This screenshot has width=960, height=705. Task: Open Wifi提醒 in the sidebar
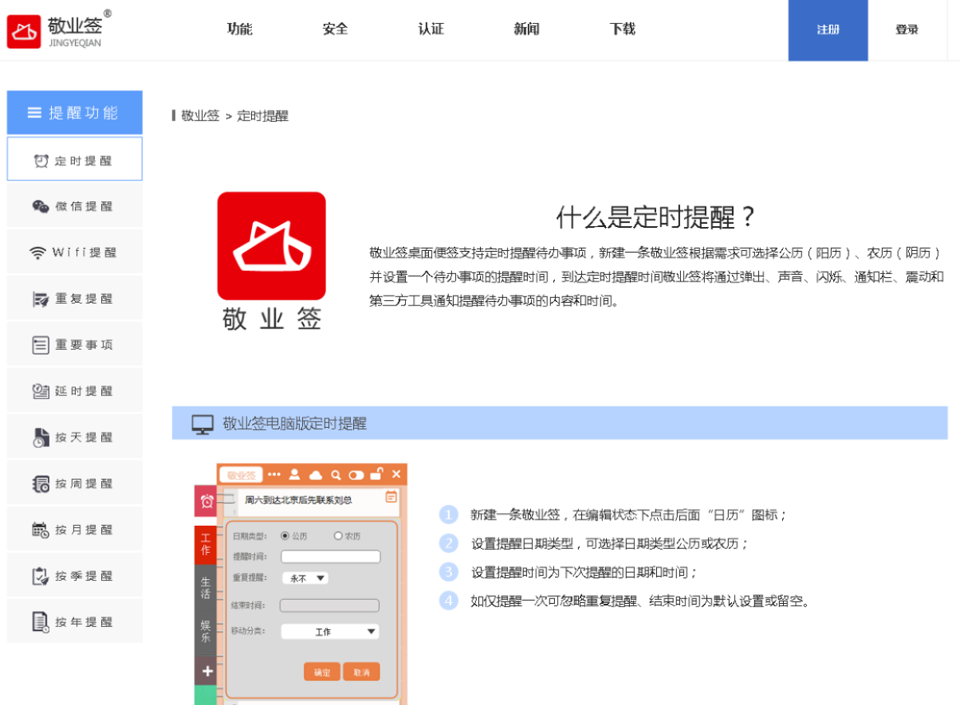pos(75,253)
